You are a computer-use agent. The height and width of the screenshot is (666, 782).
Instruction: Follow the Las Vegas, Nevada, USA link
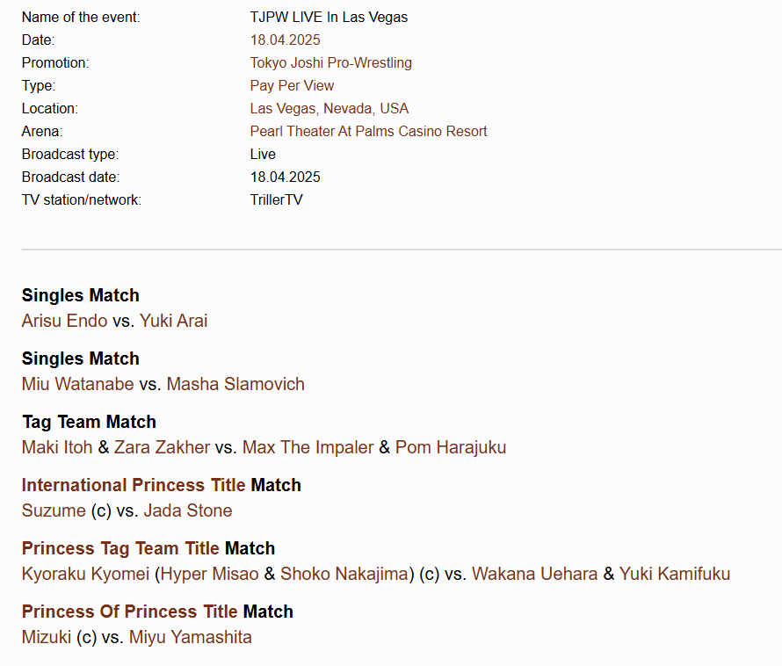329,108
